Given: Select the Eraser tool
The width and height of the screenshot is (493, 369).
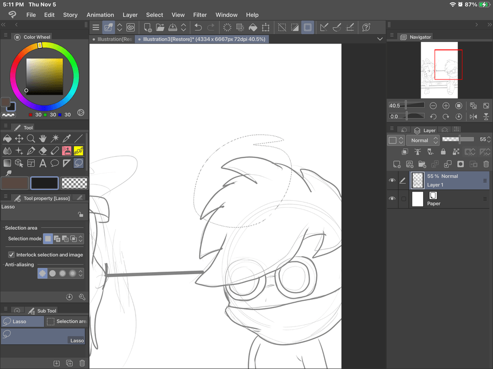Looking at the screenshot, I should coord(43,151).
